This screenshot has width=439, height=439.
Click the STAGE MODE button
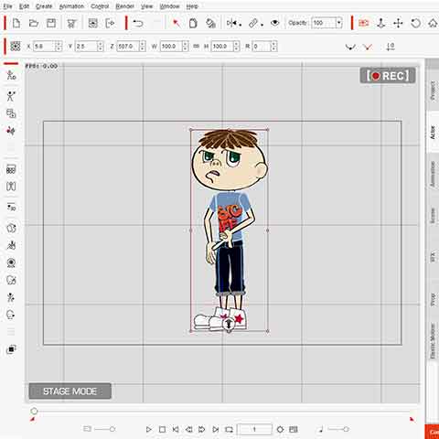(x=70, y=391)
